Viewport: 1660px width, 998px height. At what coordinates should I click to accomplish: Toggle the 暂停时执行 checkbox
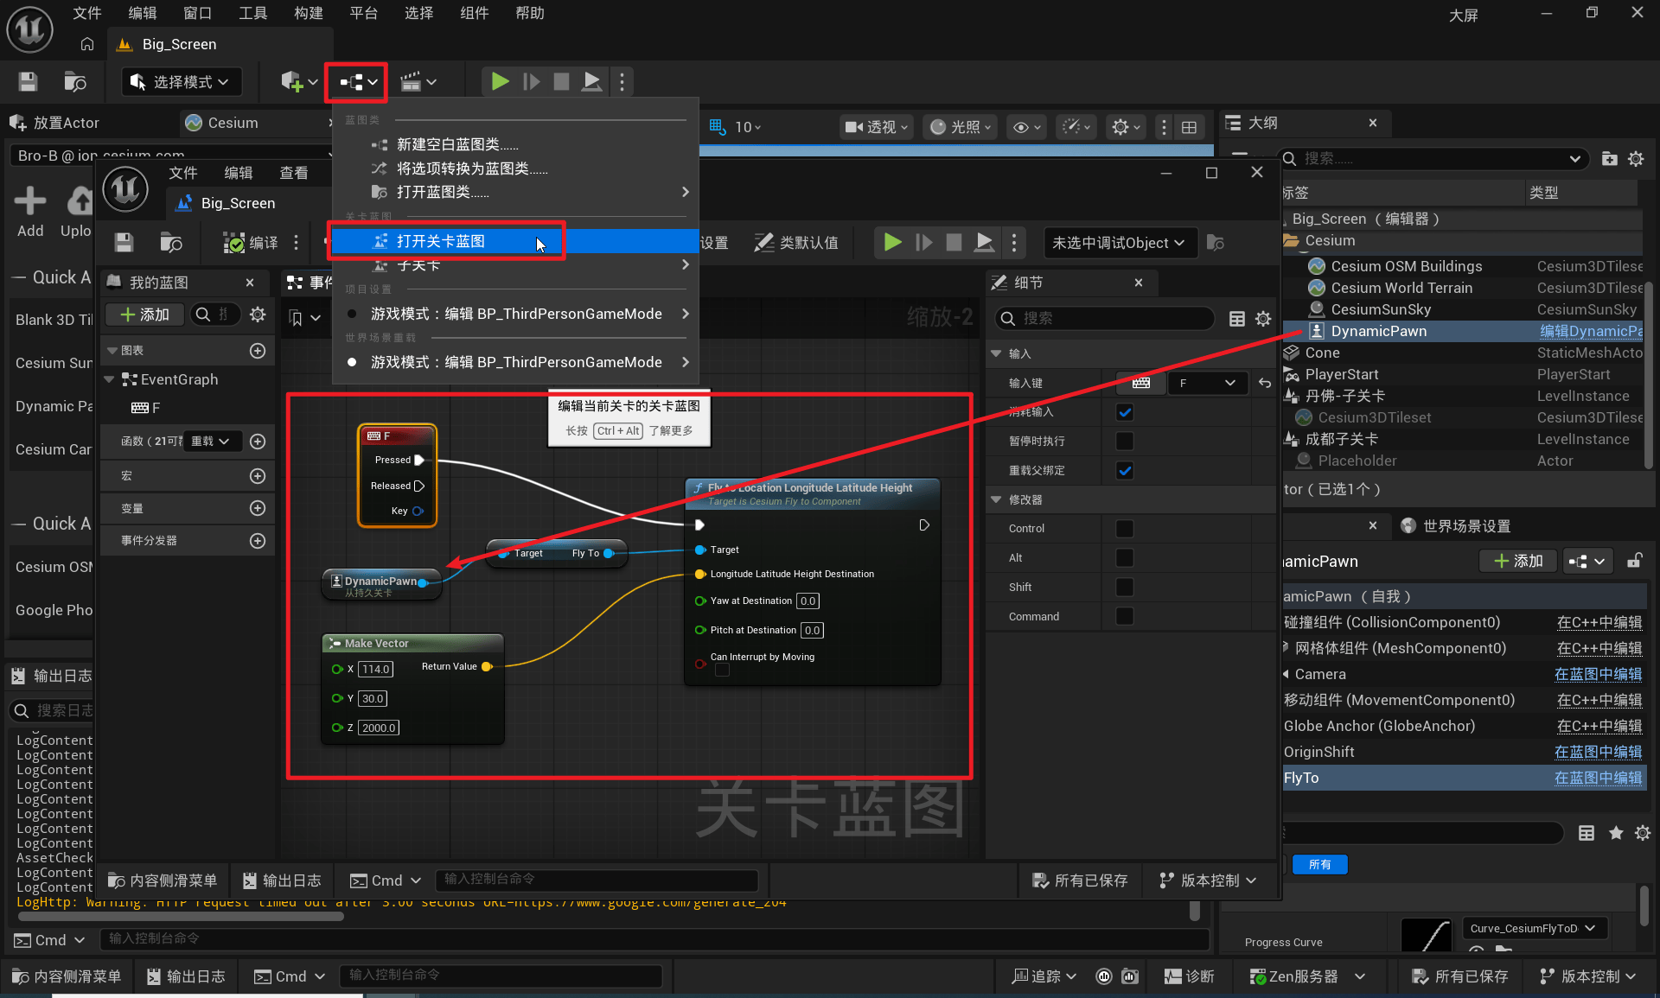[x=1125, y=442]
